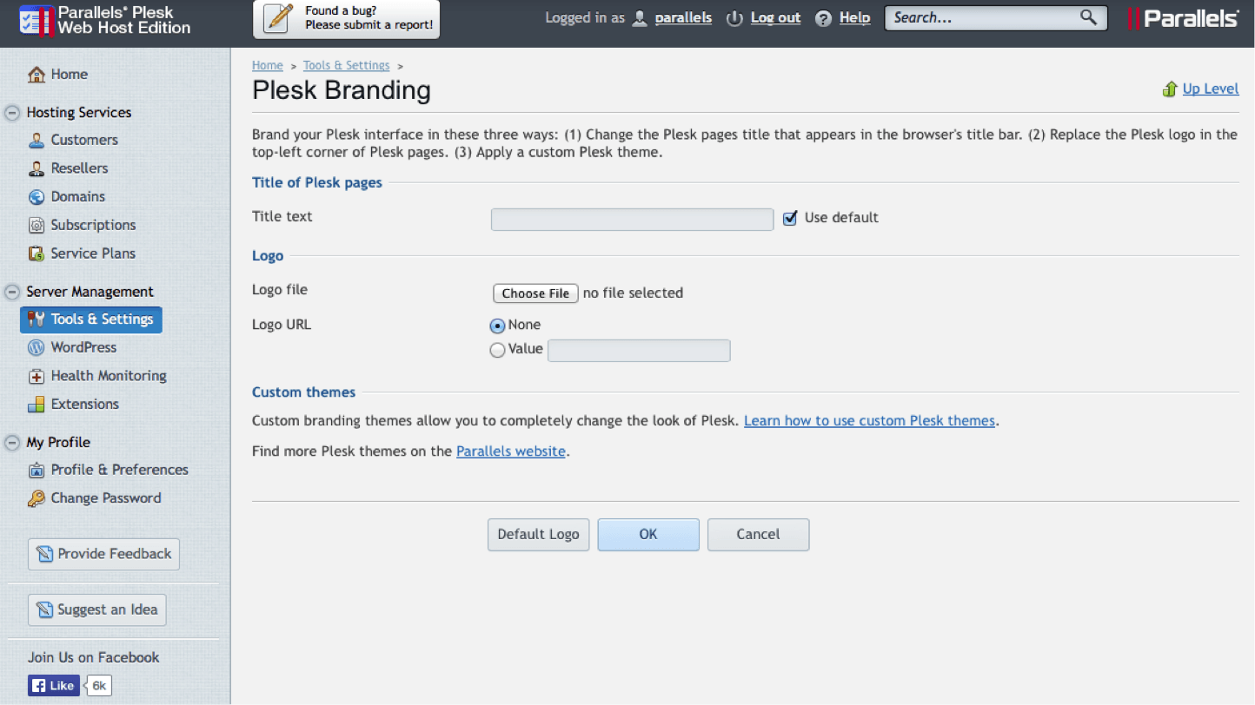Click the Help question mark icon
Viewport: 1255px width, 705px height.
pos(824,18)
